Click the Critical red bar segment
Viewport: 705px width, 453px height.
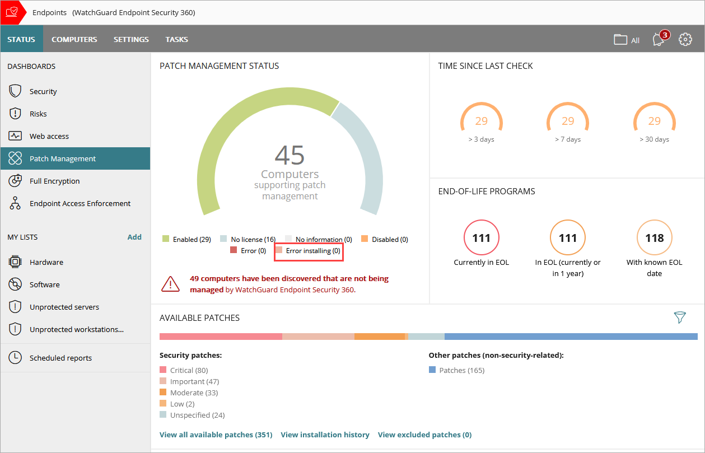point(221,337)
